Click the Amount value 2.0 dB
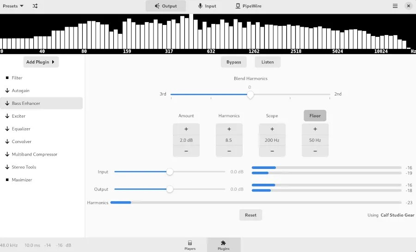The width and height of the screenshot is (416, 252). (x=186, y=140)
